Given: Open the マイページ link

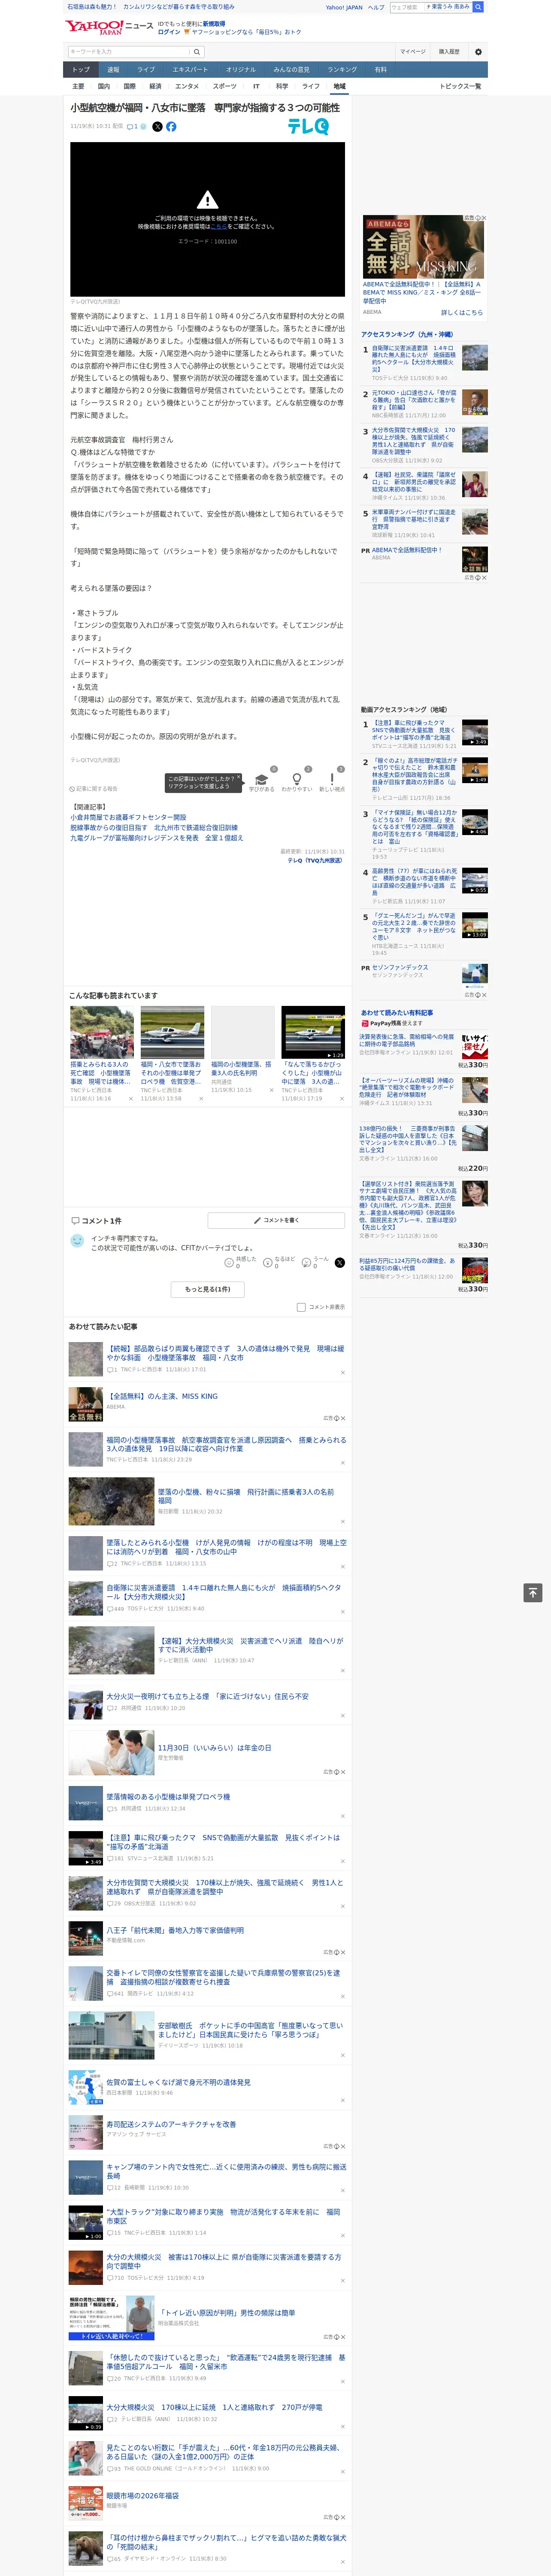Looking at the screenshot, I should click(x=412, y=52).
